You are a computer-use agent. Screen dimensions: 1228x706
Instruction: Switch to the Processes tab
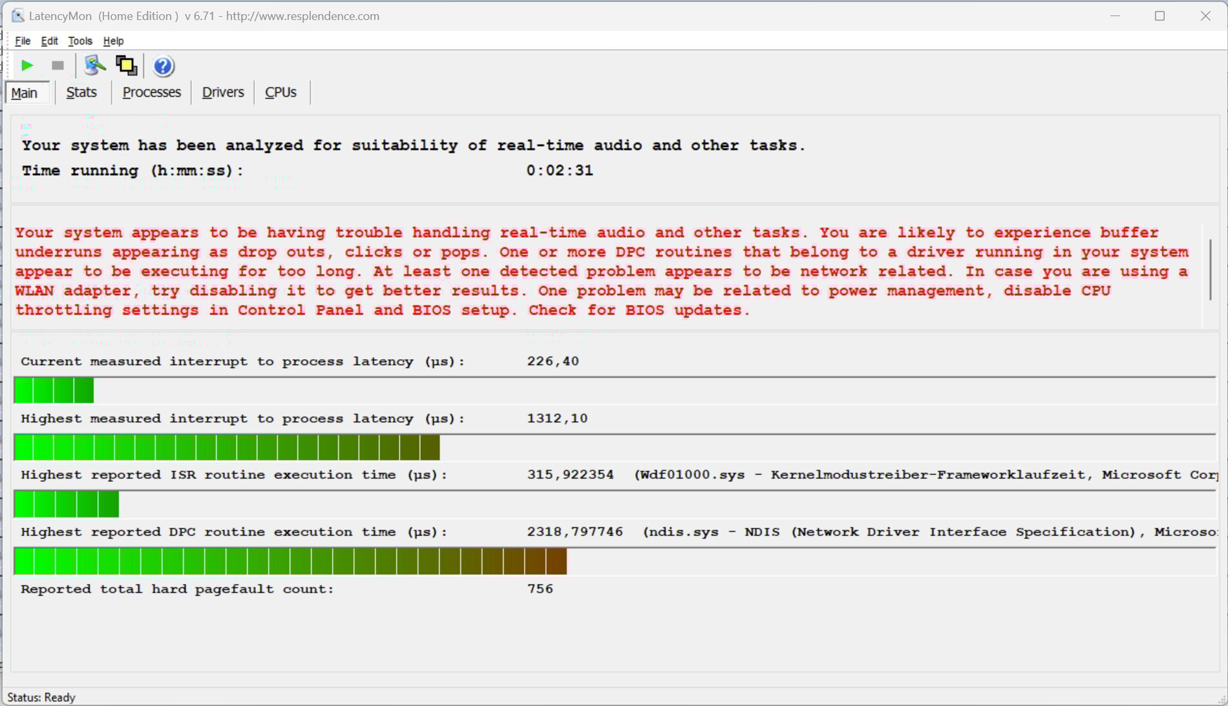151,92
